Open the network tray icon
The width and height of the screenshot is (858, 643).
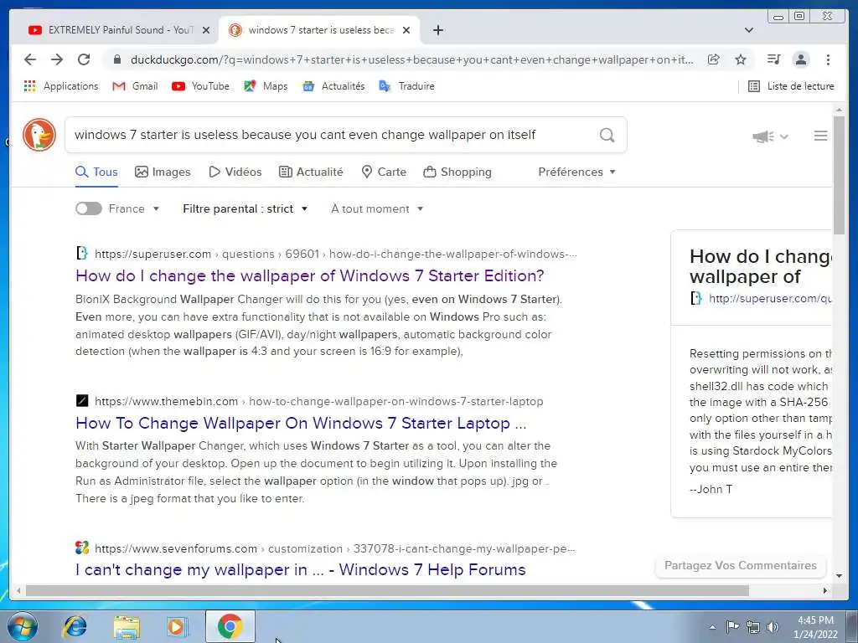click(753, 627)
